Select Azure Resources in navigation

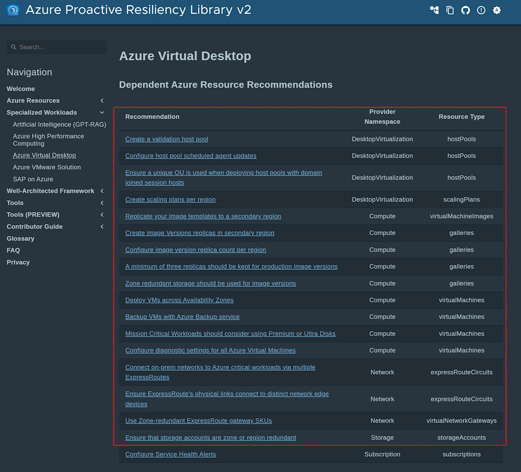coord(33,100)
